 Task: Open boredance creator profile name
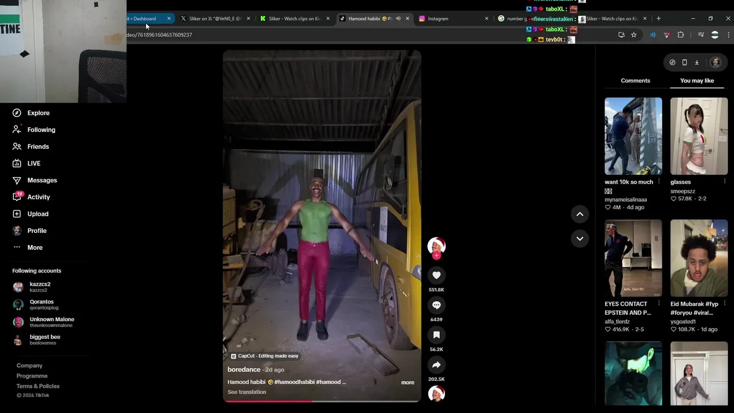pyautogui.click(x=244, y=369)
